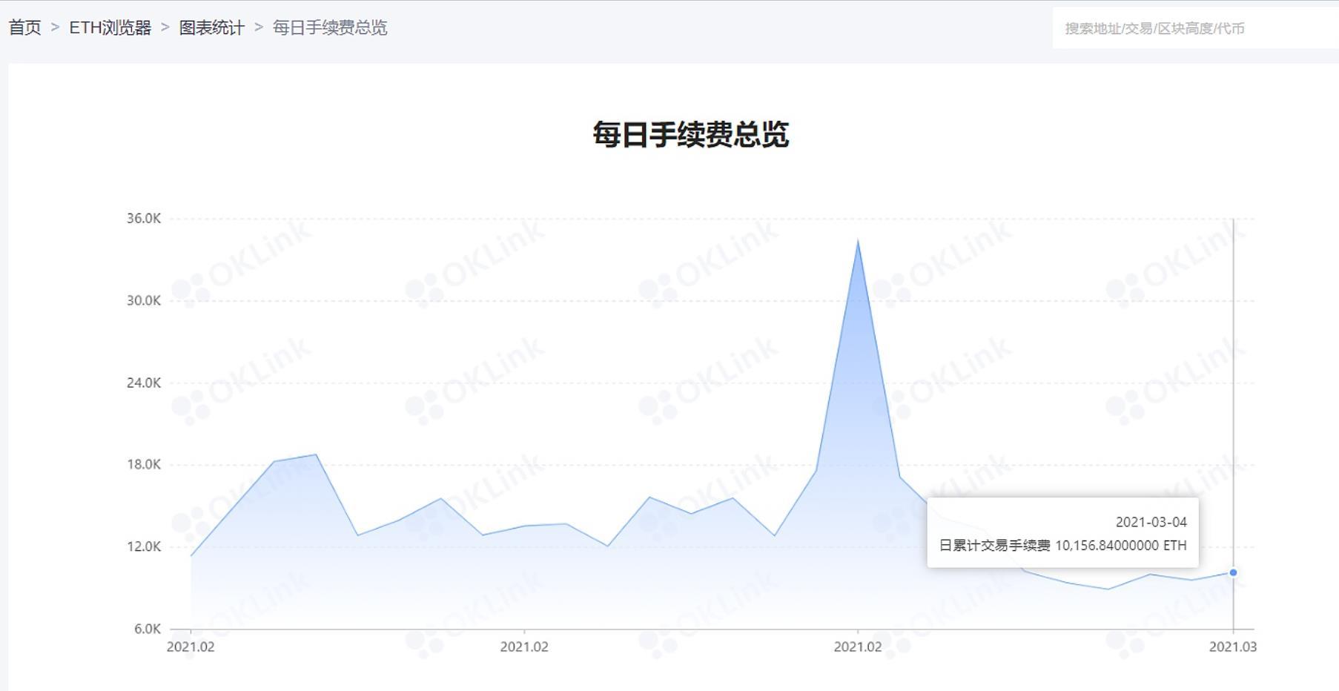
Task: Click the first 2021.02 axis label
Action: point(192,647)
